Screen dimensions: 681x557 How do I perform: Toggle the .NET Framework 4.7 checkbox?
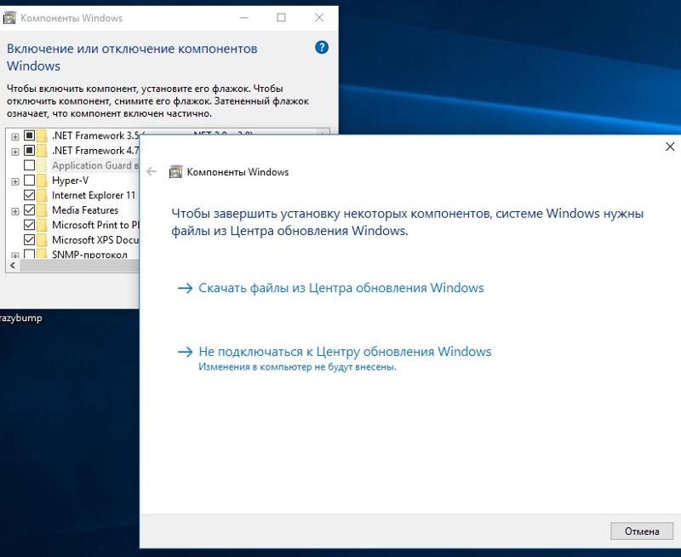click(x=29, y=151)
